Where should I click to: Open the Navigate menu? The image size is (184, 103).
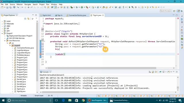point(28,5)
